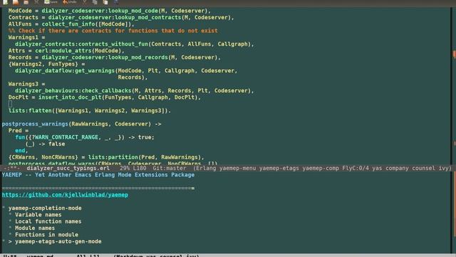Click the Copy toolbar icon

95,1
